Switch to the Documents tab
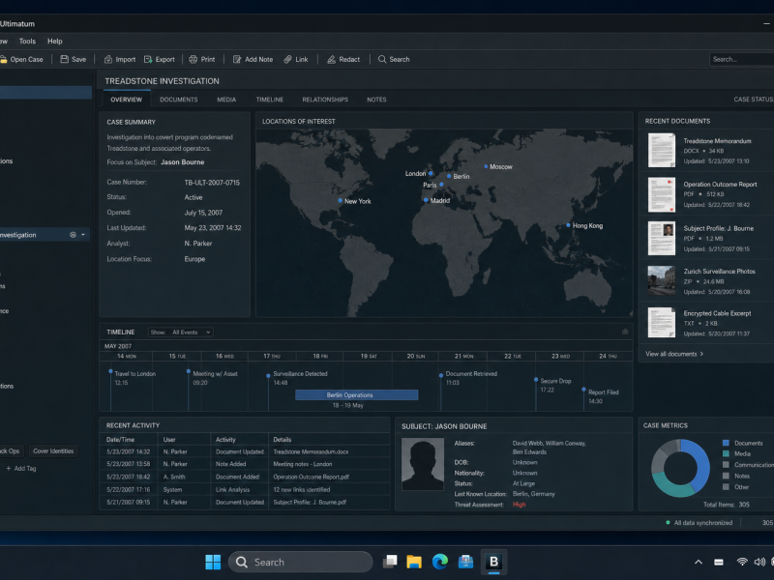The image size is (774, 580). coord(179,100)
